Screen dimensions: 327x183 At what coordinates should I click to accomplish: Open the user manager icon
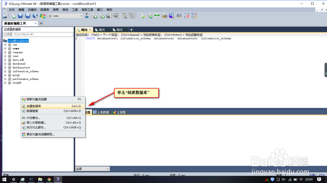(87, 16)
